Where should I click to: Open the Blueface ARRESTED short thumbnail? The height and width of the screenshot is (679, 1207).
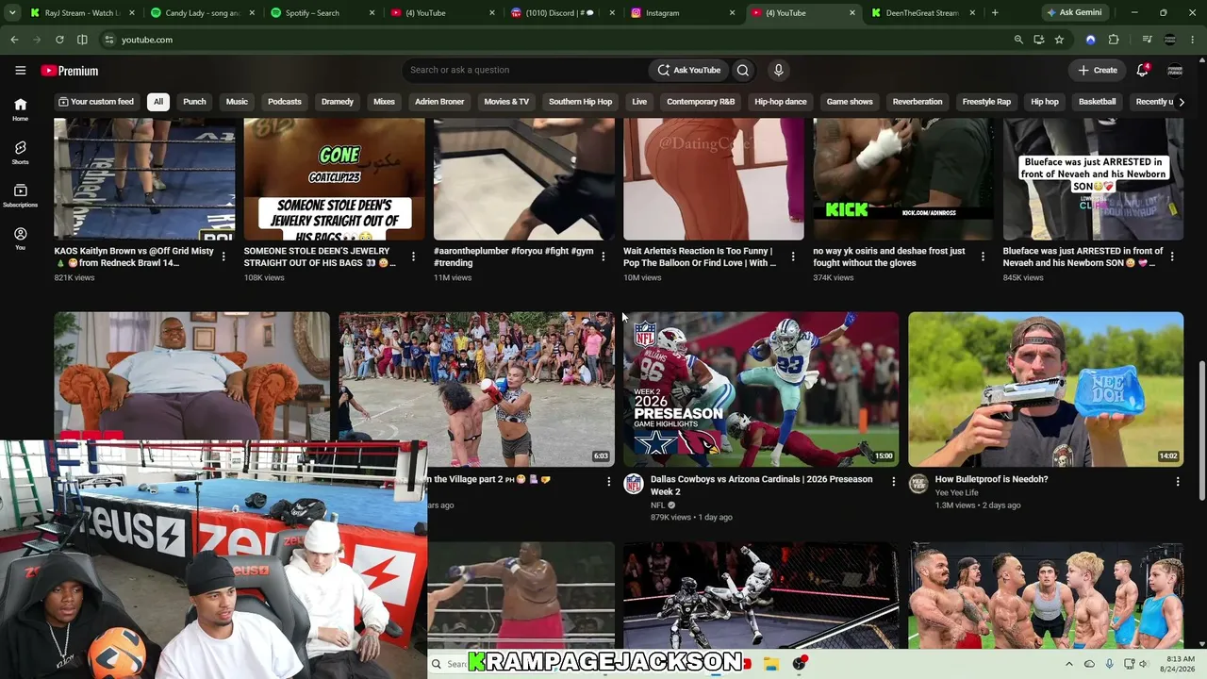click(1093, 179)
